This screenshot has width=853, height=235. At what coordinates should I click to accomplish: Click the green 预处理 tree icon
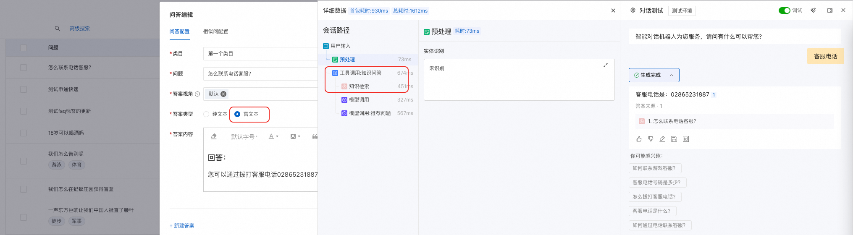(335, 60)
